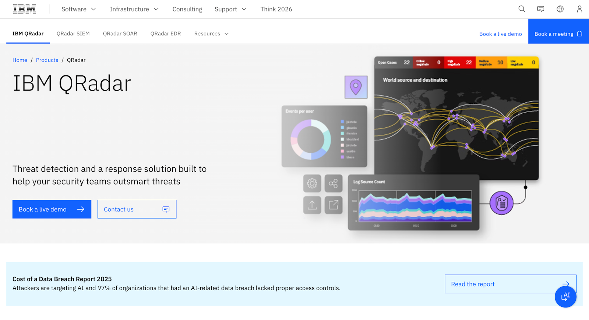The width and height of the screenshot is (589, 320).
Task: Expand the Software menu
Action: 79,9
